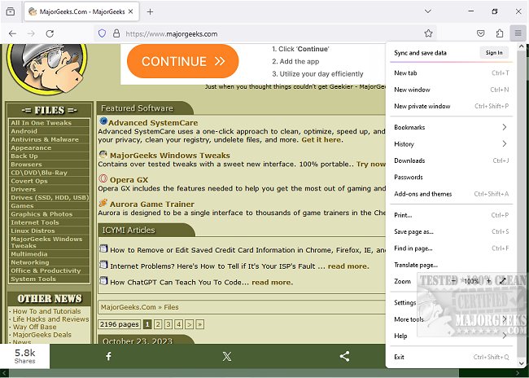The image size is (529, 378).
Task: Open the Extensions puzzle-piece icon
Action: tap(500, 33)
